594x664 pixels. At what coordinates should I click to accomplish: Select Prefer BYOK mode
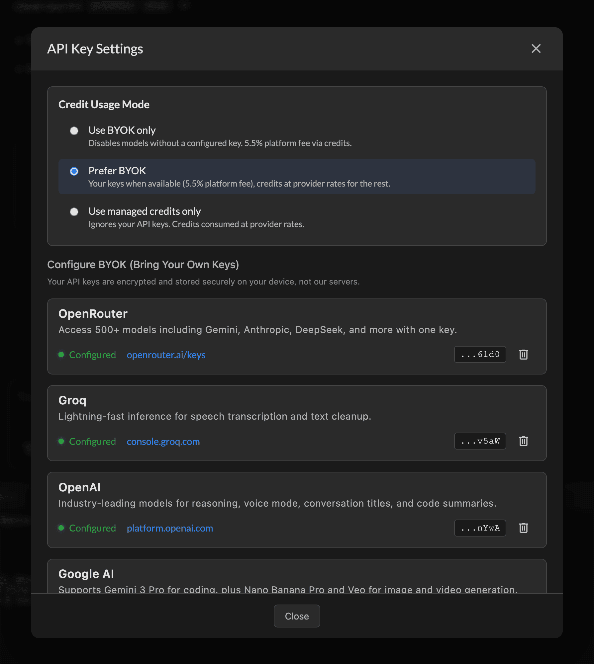tap(74, 171)
